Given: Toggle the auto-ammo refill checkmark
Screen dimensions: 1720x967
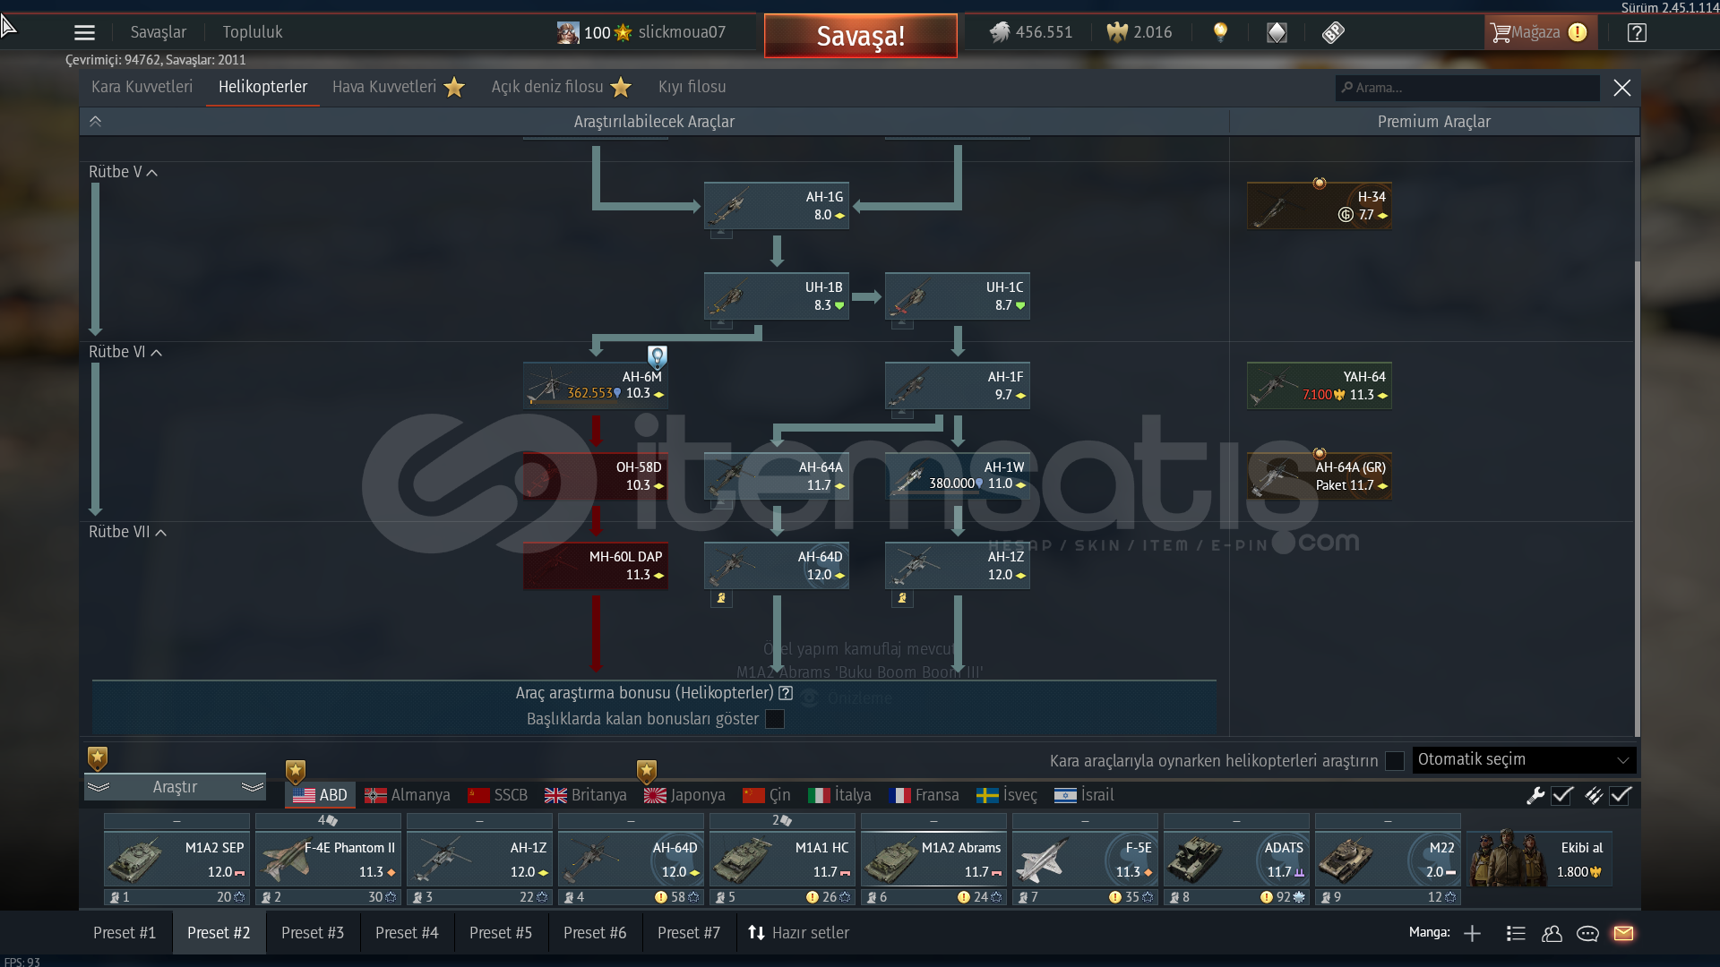Looking at the screenshot, I should pos(1621,795).
